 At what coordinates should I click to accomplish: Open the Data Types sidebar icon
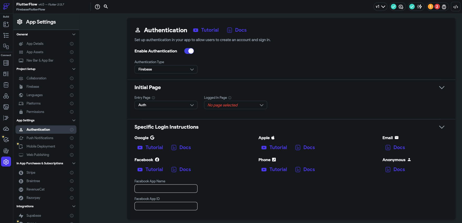click(x=6, y=74)
